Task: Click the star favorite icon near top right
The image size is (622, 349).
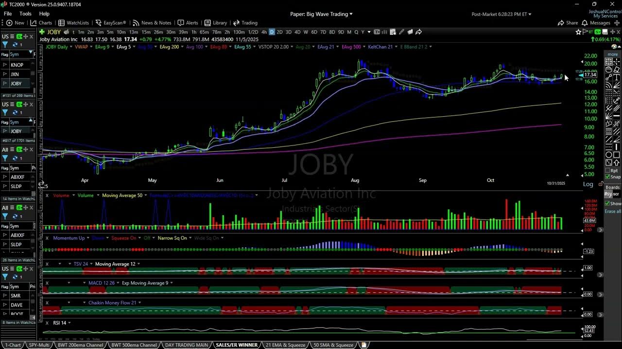Action: (577, 32)
